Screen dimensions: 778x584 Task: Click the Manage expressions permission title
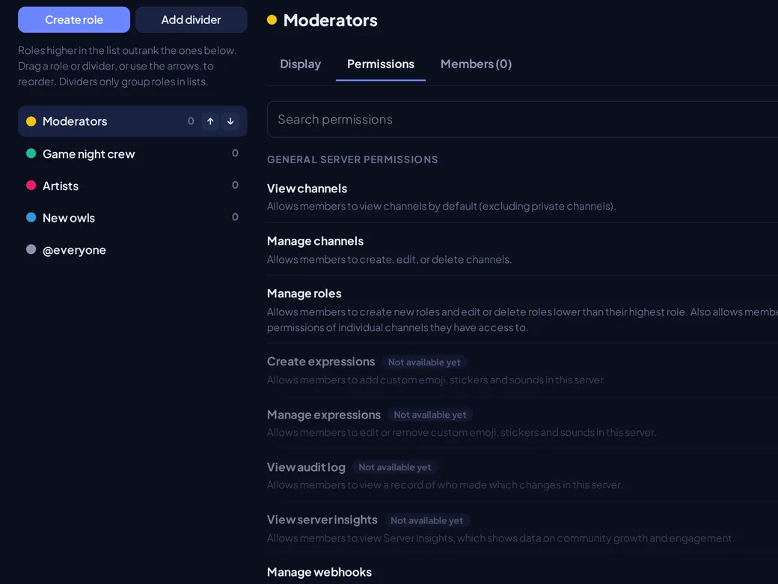point(324,415)
